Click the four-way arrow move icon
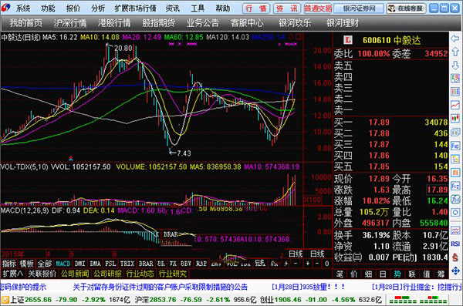The height and width of the screenshot is (306, 463). (x=455, y=271)
